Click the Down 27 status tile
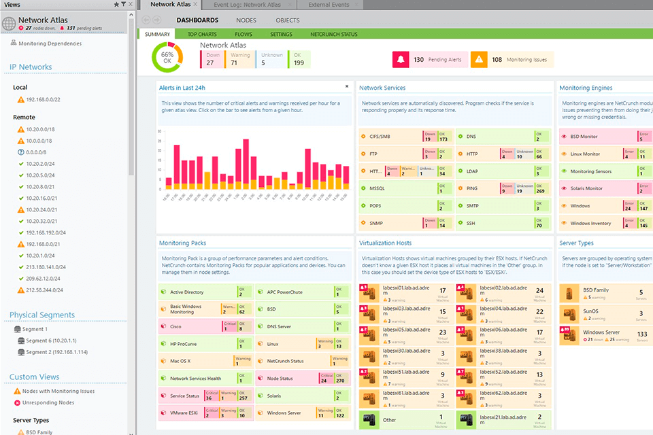This screenshot has width=653, height=435. pos(212,59)
